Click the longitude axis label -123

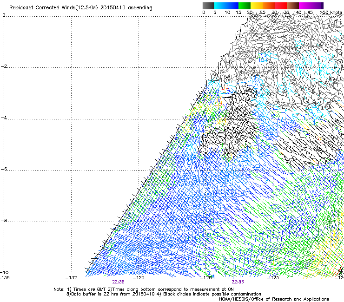click(273, 278)
